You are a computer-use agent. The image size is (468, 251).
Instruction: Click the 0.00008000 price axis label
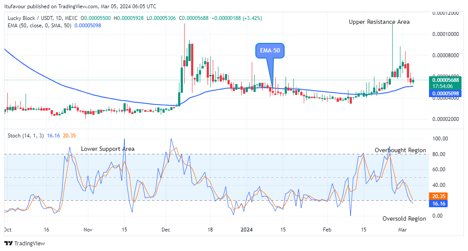pos(445,55)
